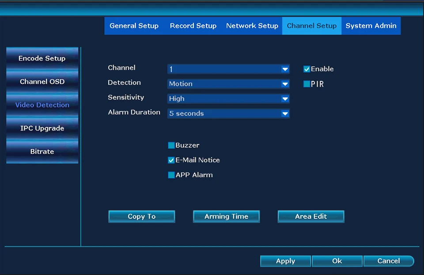The height and width of the screenshot is (275, 424).
Task: Click the Alarm Duration label
Action: [x=134, y=112]
